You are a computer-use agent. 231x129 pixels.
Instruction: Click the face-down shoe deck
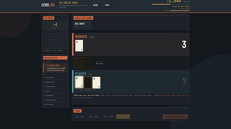pyautogui.click(x=83, y=63)
